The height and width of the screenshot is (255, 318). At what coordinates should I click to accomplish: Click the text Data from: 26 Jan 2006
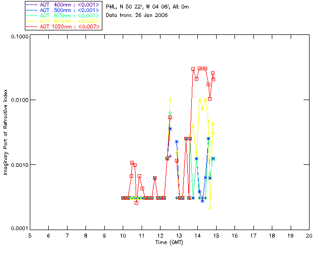[x=137, y=15]
